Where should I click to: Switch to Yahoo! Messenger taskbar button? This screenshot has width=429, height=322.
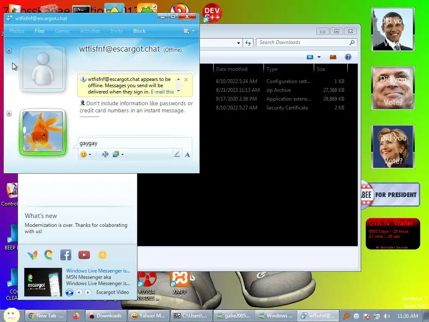[149, 316]
